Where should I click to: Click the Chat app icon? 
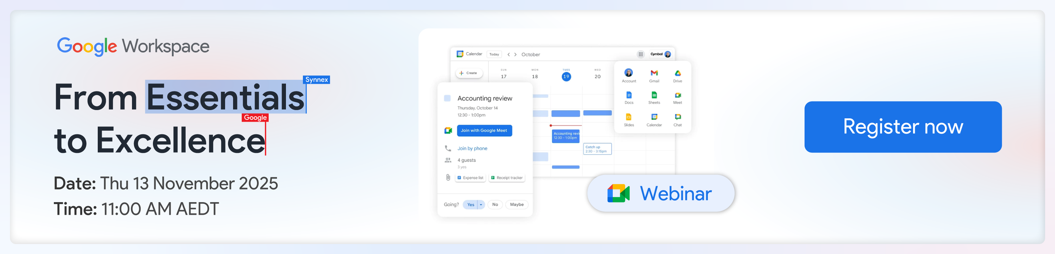677,117
